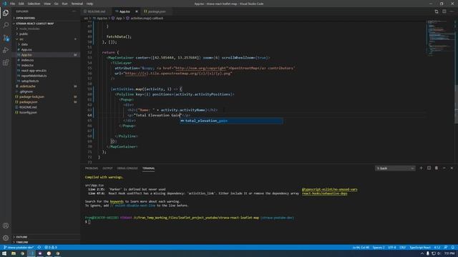Open the Search view in the activity bar
This screenshot has width=458, height=257.
(x=6, y=25)
